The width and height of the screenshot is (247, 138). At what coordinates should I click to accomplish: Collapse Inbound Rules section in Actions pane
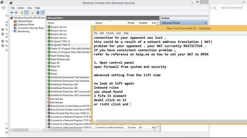(x=206, y=23)
